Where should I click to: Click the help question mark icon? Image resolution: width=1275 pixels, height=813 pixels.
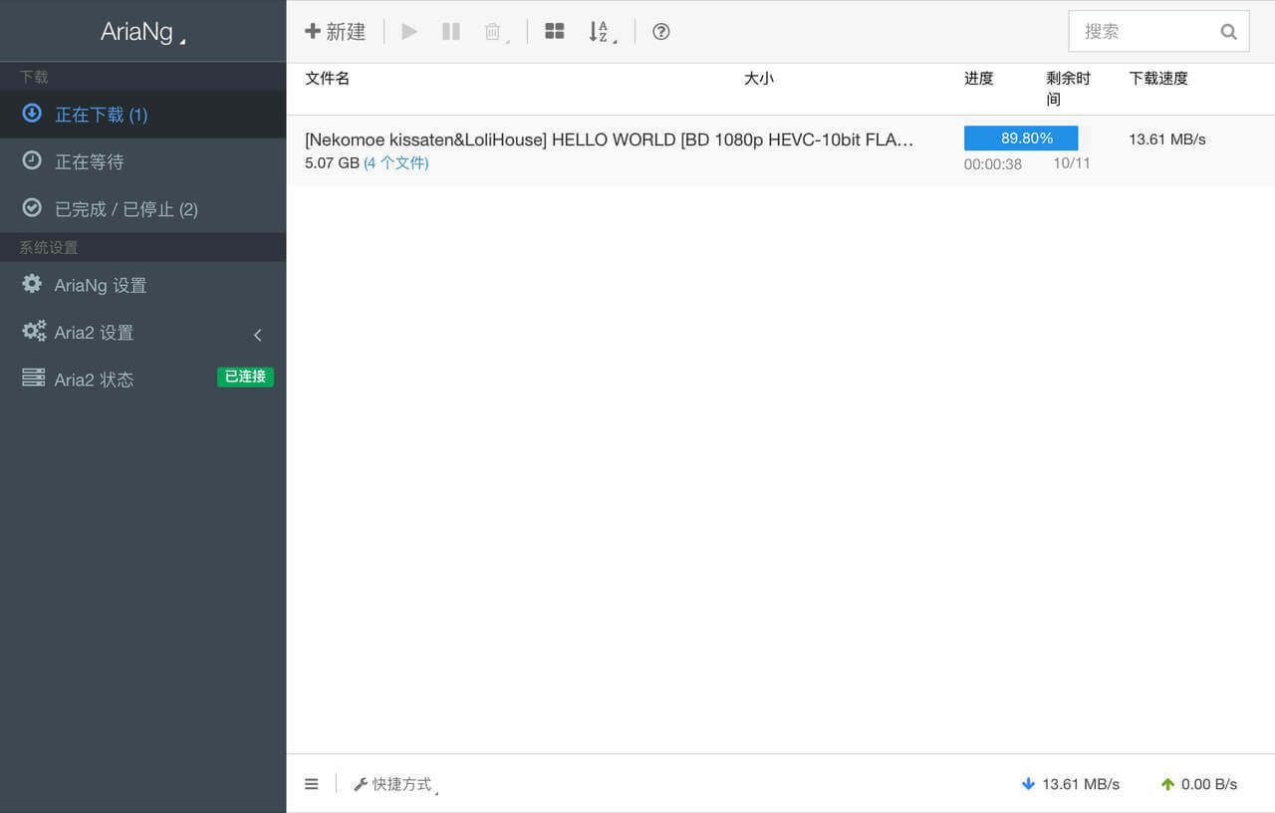tap(661, 32)
